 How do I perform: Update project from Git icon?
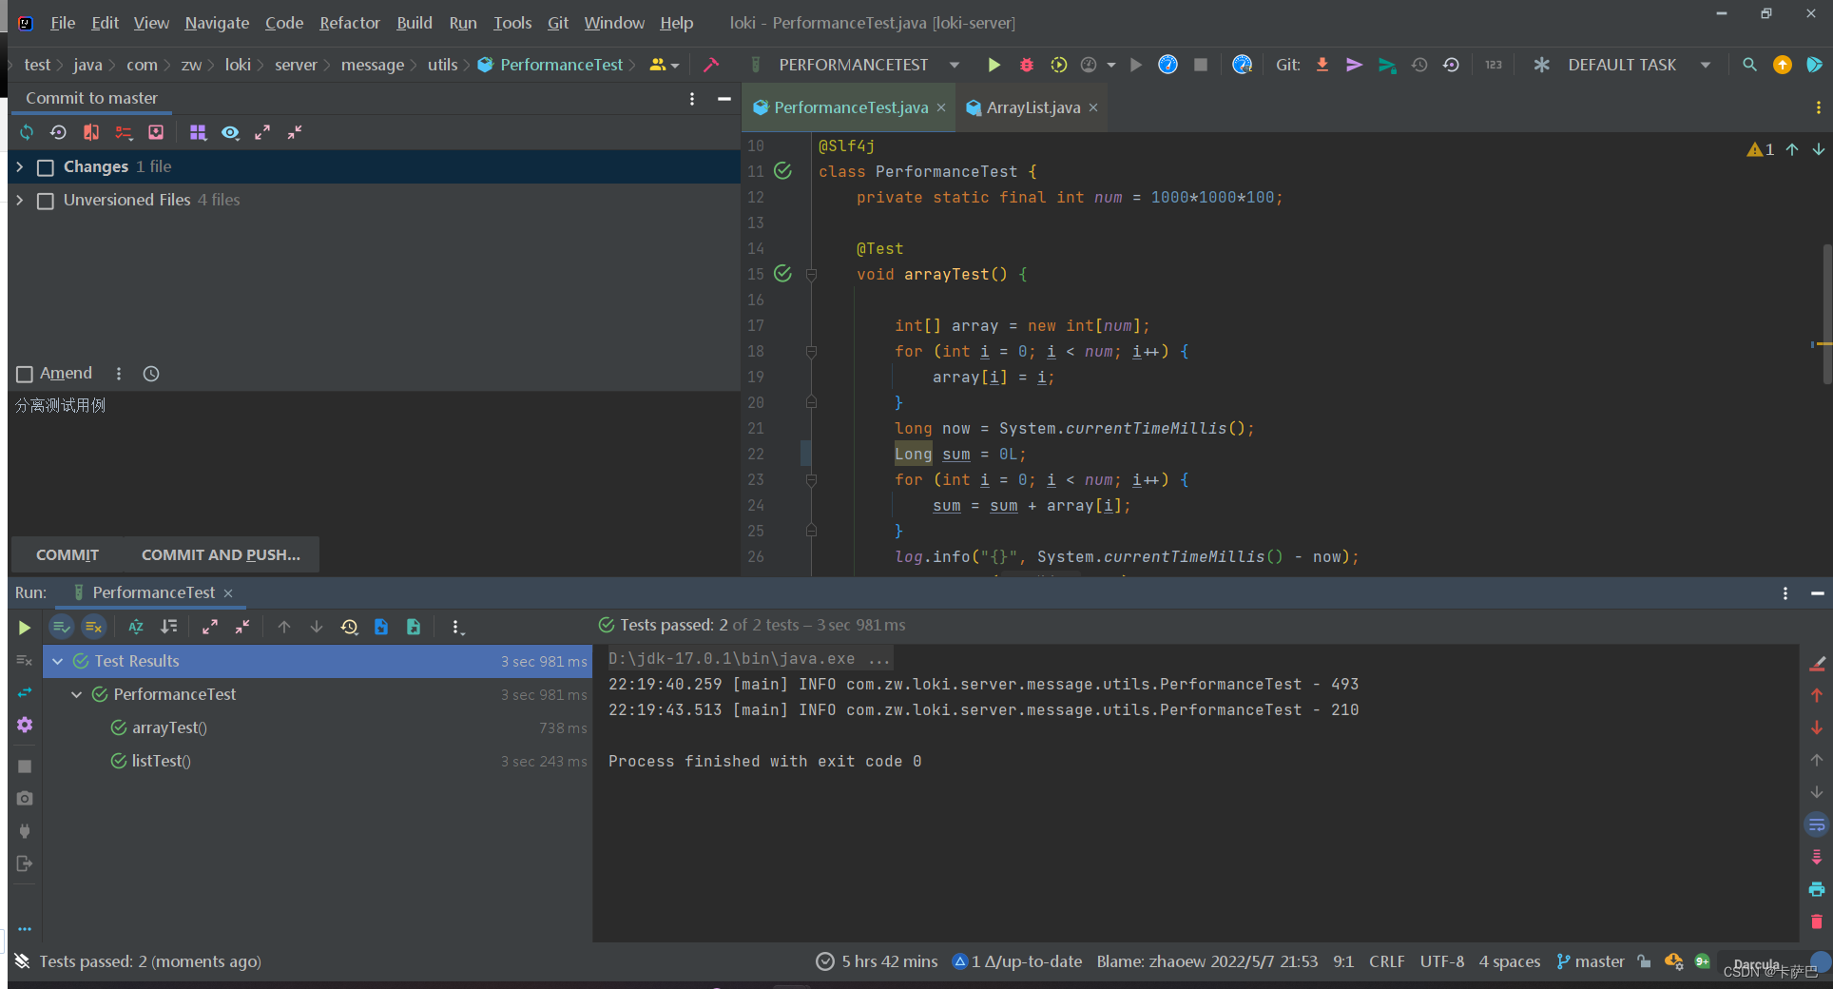click(x=1322, y=65)
